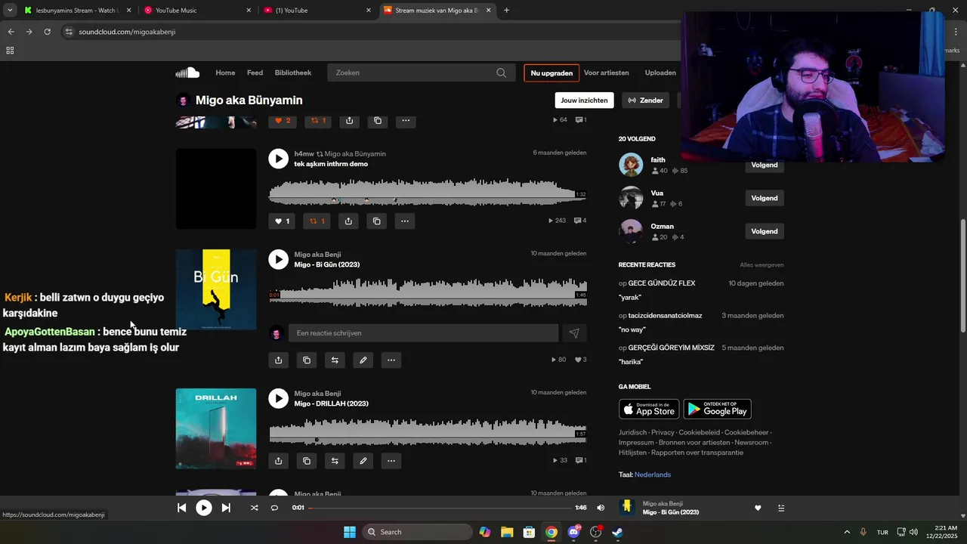967x544 pixels.
Task: Skip to previous track in player bar
Action: 181,508
